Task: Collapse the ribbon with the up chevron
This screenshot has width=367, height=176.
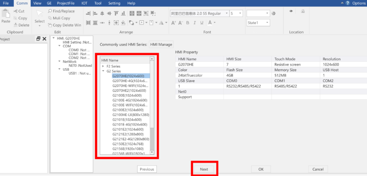Action: [x=342, y=3]
